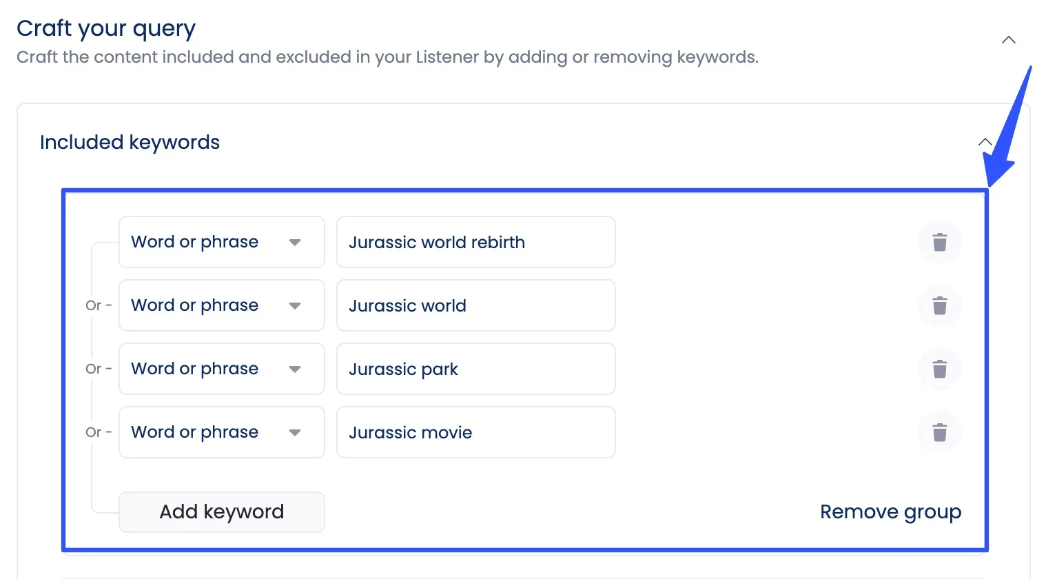Select the Jurassic movie text field

click(475, 432)
